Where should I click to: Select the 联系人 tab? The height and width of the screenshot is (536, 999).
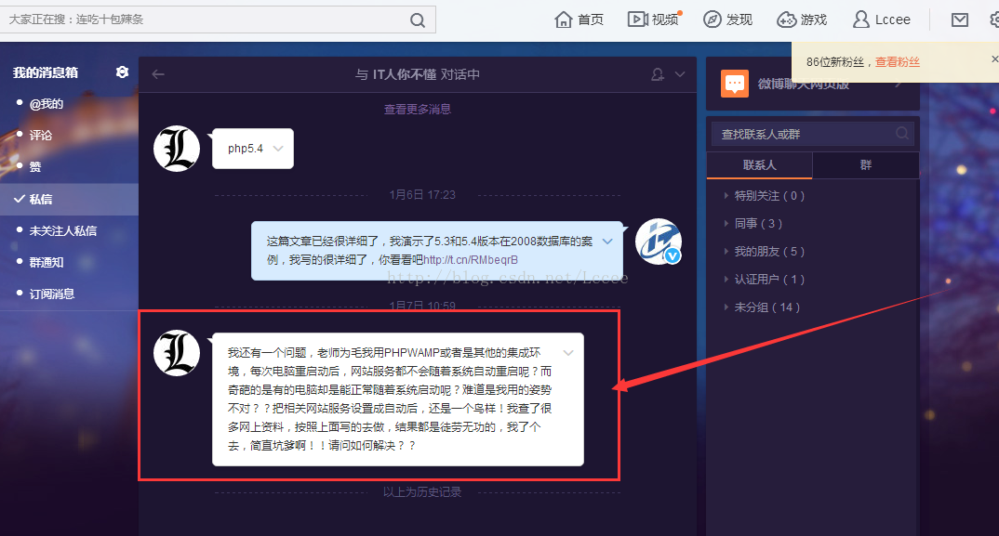[759, 165]
